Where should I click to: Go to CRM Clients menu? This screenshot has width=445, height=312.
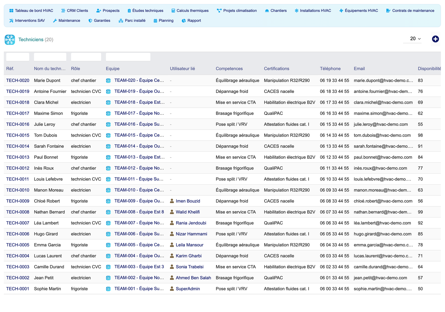pos(75,10)
